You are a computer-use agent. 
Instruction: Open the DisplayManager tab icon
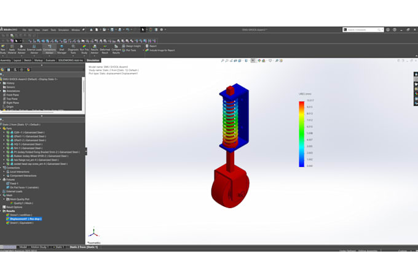[28, 70]
